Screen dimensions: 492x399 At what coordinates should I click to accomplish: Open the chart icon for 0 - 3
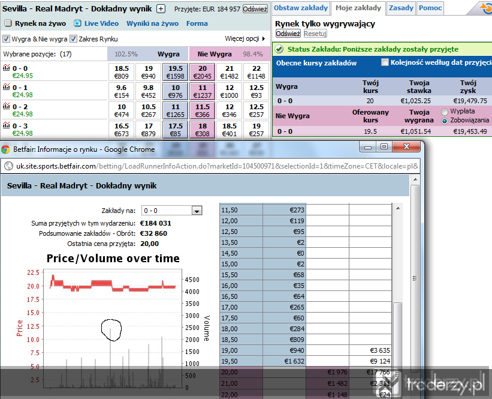click(x=6, y=125)
